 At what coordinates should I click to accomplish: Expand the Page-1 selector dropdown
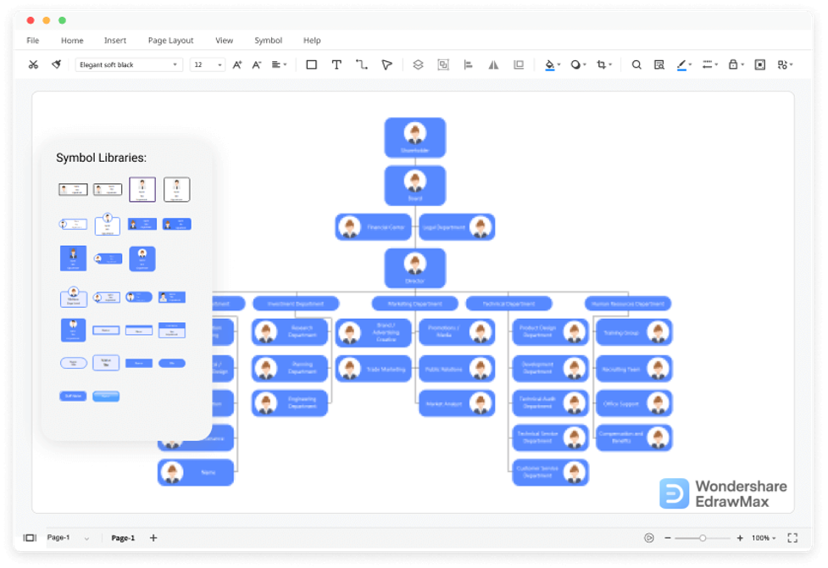coord(86,538)
